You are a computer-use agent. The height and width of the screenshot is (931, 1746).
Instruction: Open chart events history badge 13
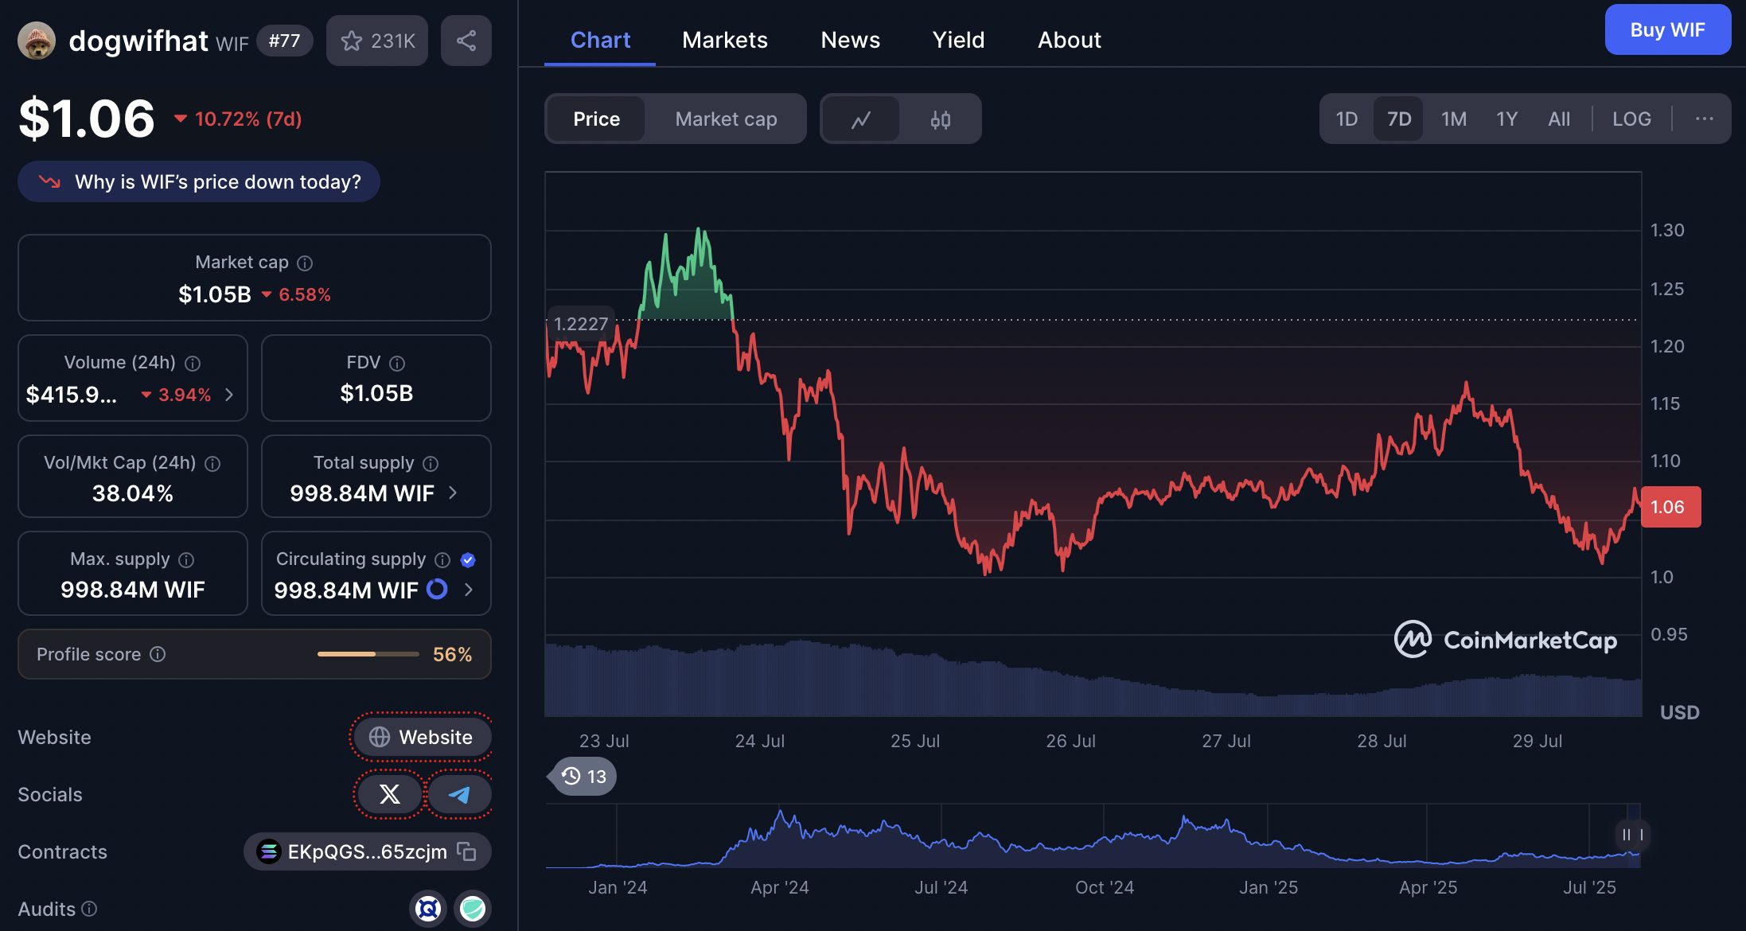click(583, 776)
